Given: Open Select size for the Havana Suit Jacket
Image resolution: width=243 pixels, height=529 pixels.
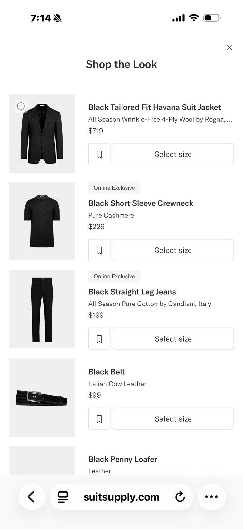Looking at the screenshot, I should coord(173,154).
